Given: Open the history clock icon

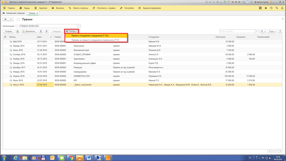Looking at the screenshot, I should pos(271,8).
